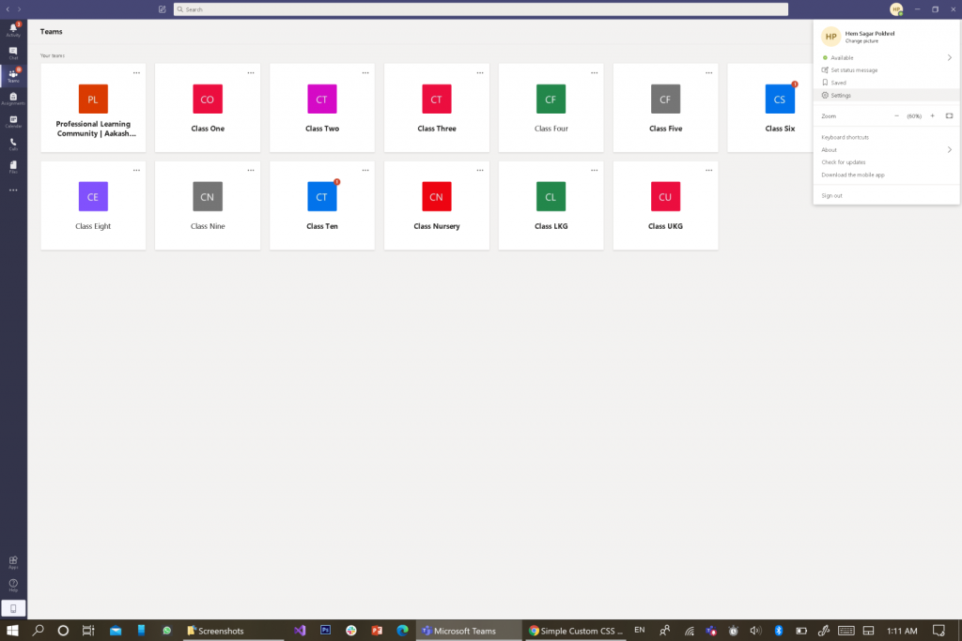
Task: Open the Calendar in the sidebar
Action: [x=13, y=121]
